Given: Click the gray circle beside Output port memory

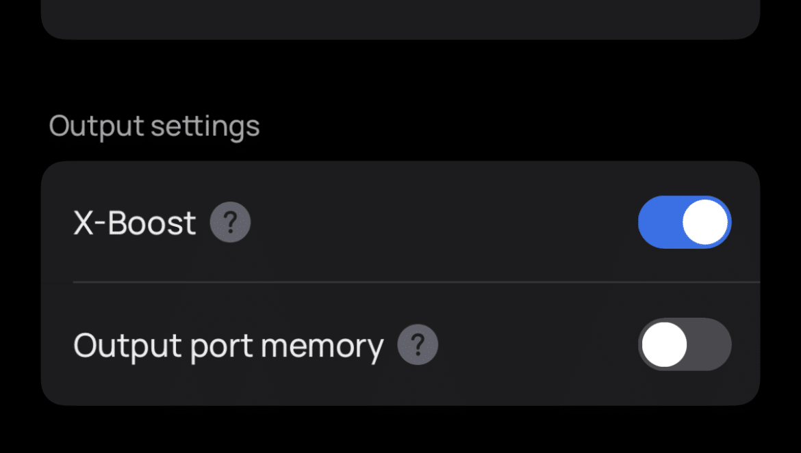Looking at the screenshot, I should (x=418, y=344).
